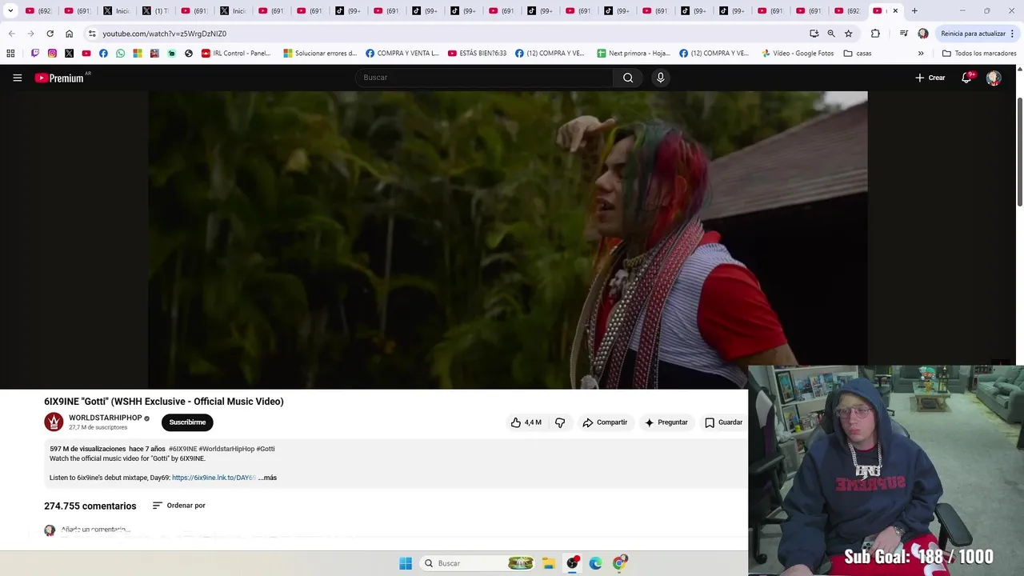Open Video - Google Fotos bookmark
Viewport: 1024px width, 576px height.
797,54
